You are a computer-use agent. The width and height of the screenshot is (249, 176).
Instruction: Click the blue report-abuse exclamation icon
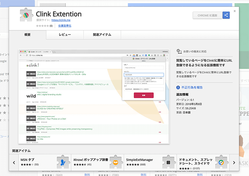(178, 87)
